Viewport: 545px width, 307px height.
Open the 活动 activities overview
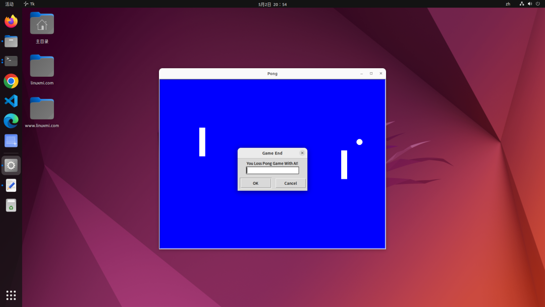(x=10, y=4)
